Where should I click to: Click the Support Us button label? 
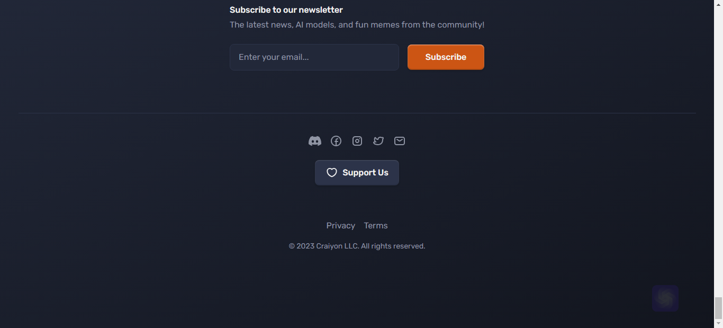tap(365, 173)
